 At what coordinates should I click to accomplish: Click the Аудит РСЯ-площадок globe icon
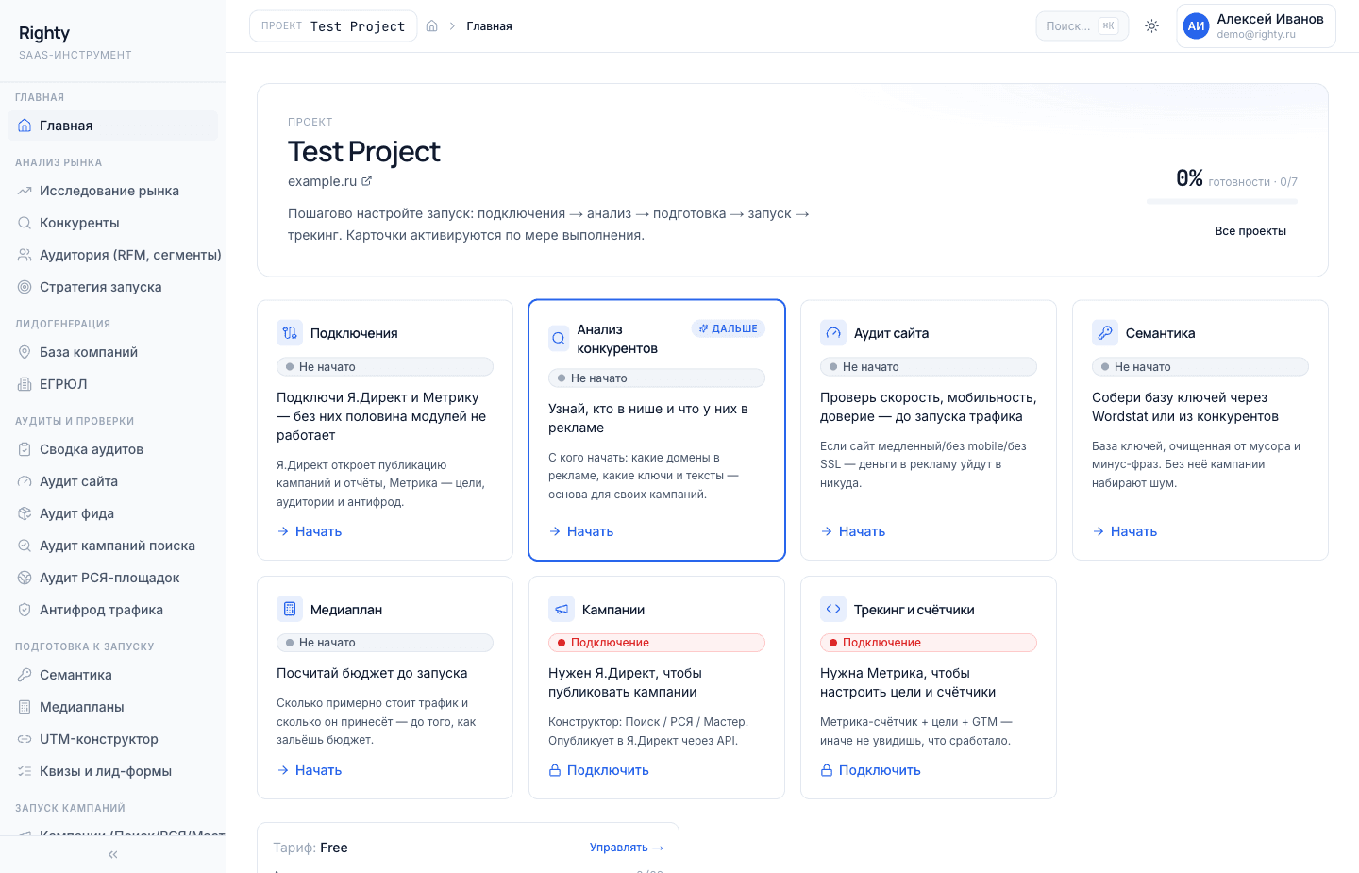(x=25, y=578)
